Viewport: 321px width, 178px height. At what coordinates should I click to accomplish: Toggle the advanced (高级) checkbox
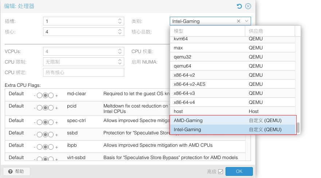(x=220, y=172)
